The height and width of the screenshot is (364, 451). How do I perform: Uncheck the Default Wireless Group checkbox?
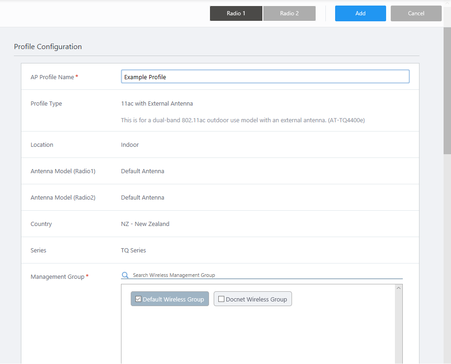pos(138,299)
